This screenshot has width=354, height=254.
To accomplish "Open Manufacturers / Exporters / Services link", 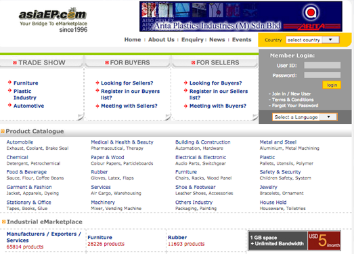I will [x=43, y=237].
